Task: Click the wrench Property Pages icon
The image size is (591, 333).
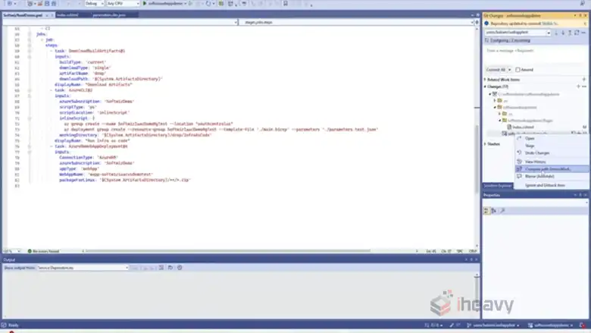Action: point(502,211)
